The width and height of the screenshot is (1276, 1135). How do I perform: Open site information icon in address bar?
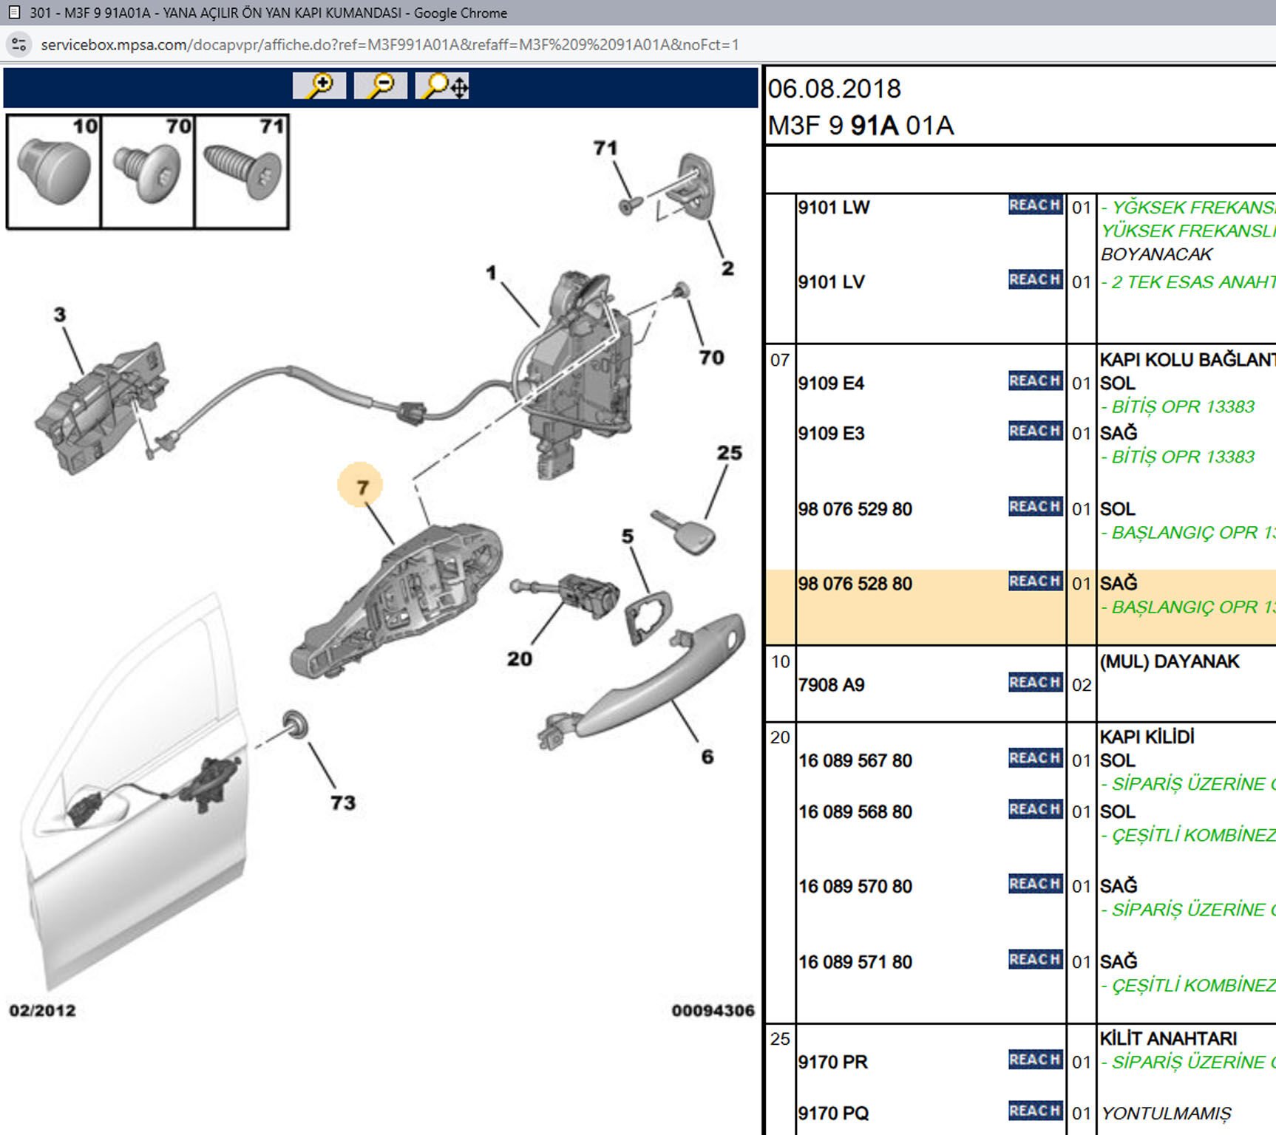click(x=18, y=44)
